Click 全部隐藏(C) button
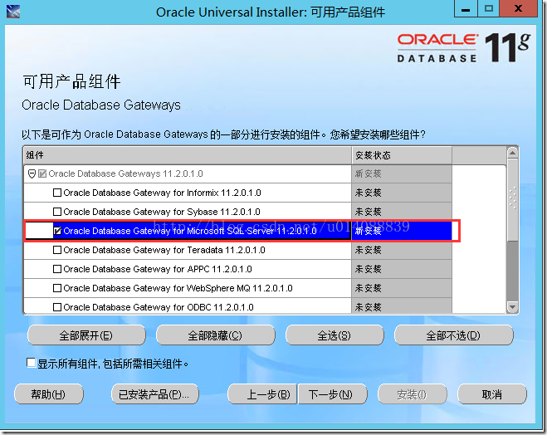547x435 pixels. [x=215, y=335]
